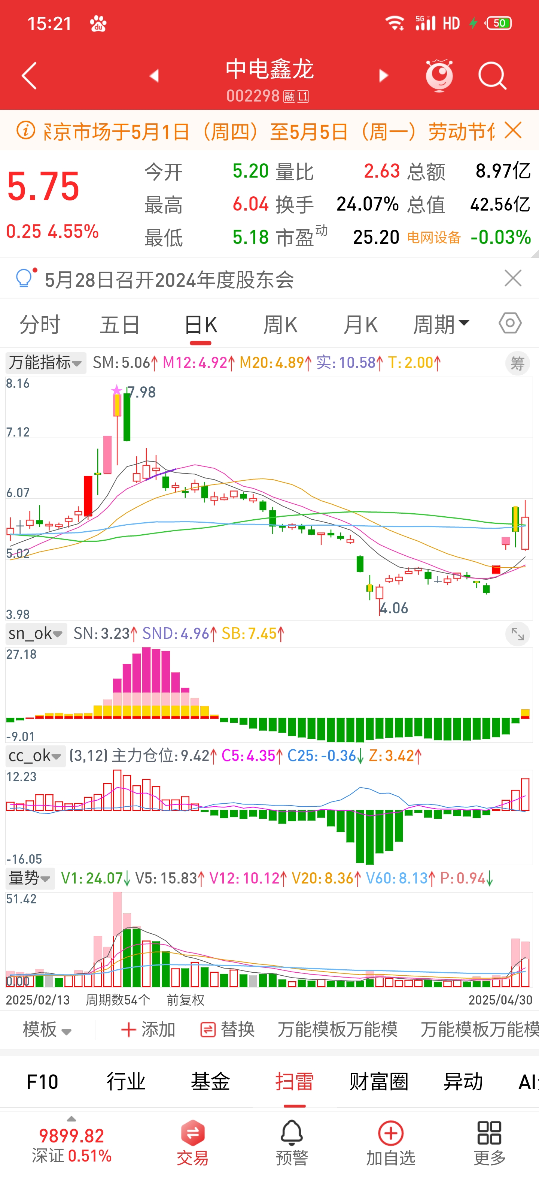Tap the 前复权 adjustment label

tap(186, 1000)
